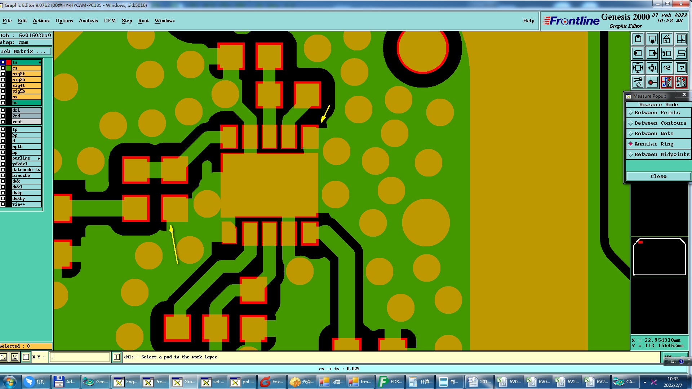This screenshot has height=389, width=692.
Task: Click the pan up arrow icon
Action: (638, 39)
